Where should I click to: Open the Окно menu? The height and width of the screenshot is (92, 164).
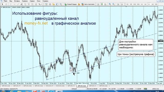pyautogui.click(x=39, y=1)
